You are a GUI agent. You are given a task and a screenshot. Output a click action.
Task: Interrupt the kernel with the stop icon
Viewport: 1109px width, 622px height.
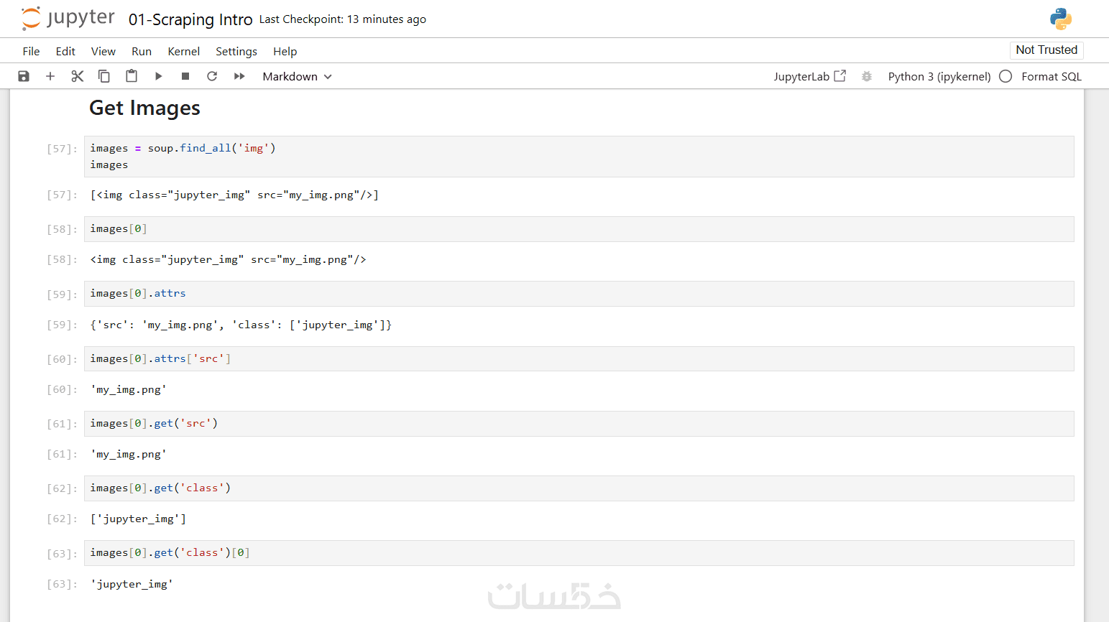185,76
